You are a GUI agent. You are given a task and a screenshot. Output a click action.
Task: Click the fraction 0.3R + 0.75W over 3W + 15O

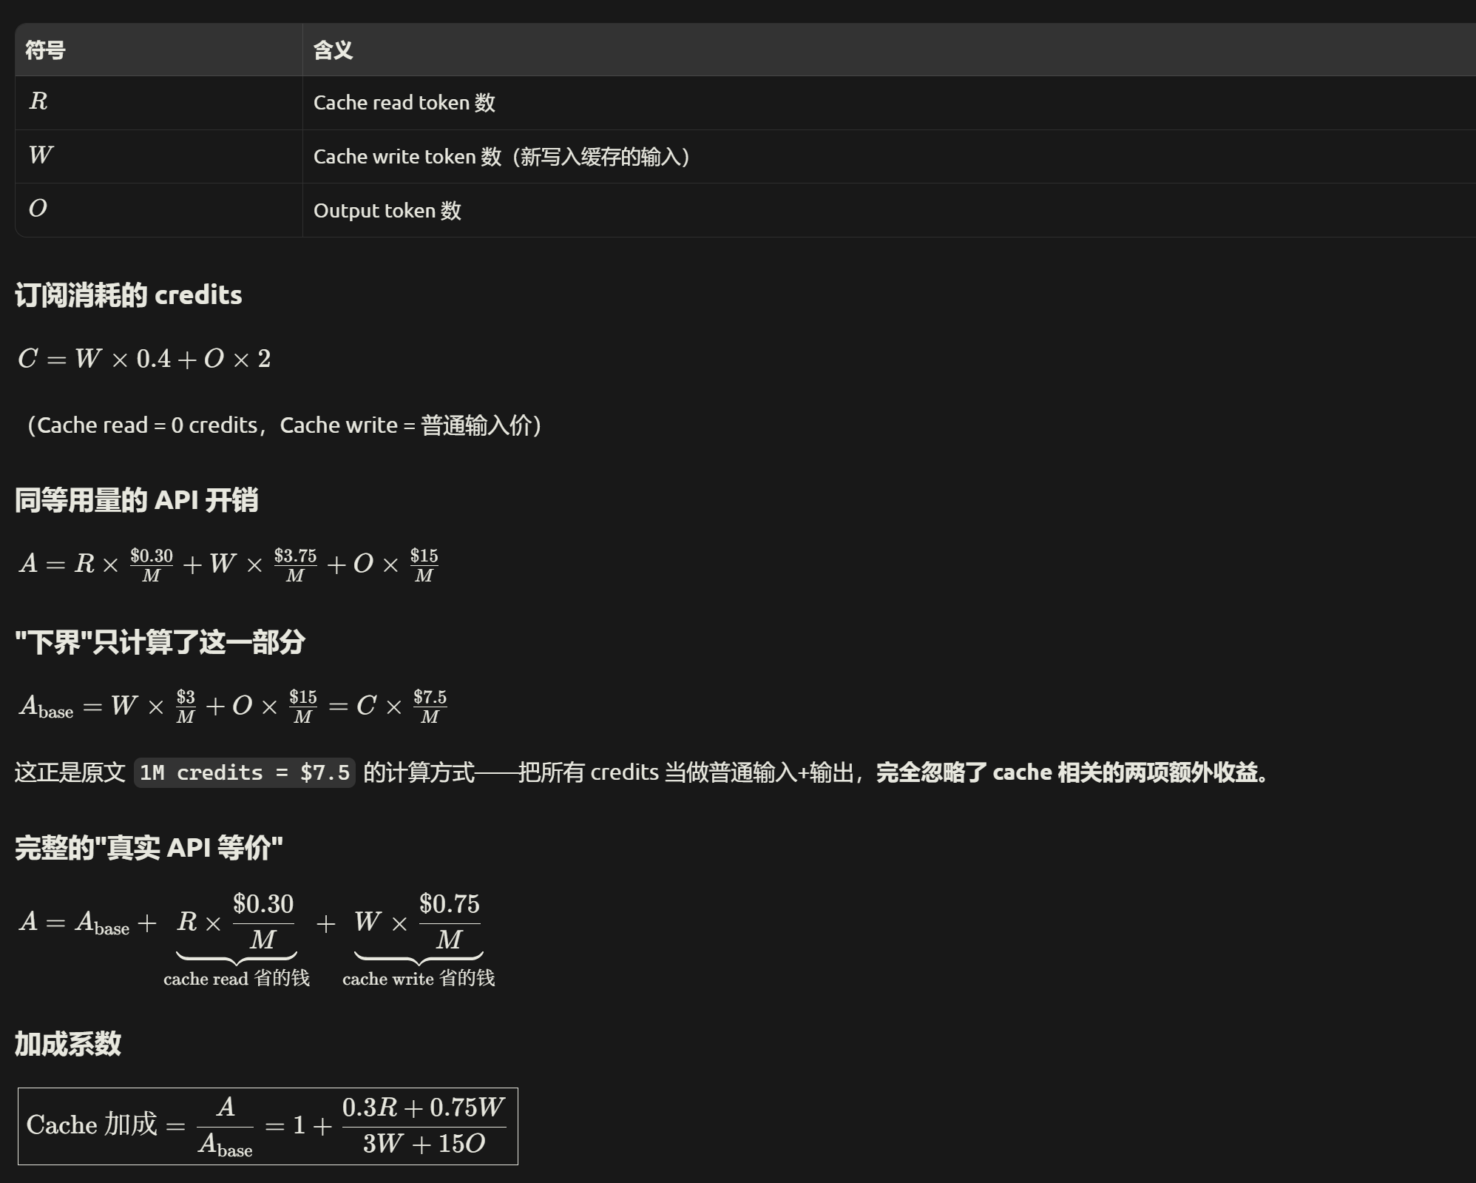coord(424,1126)
